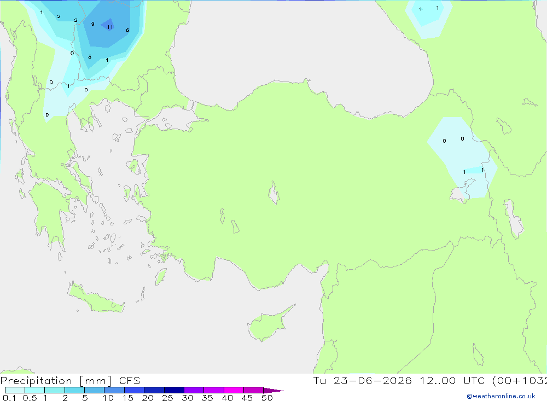Select legend swatch between 35 and 40
547x401 pixels.
tap(213, 390)
